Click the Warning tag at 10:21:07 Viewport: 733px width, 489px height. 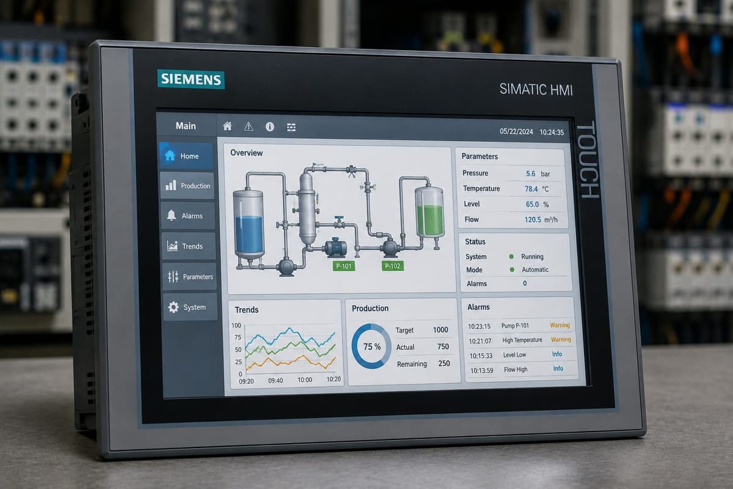coord(561,340)
